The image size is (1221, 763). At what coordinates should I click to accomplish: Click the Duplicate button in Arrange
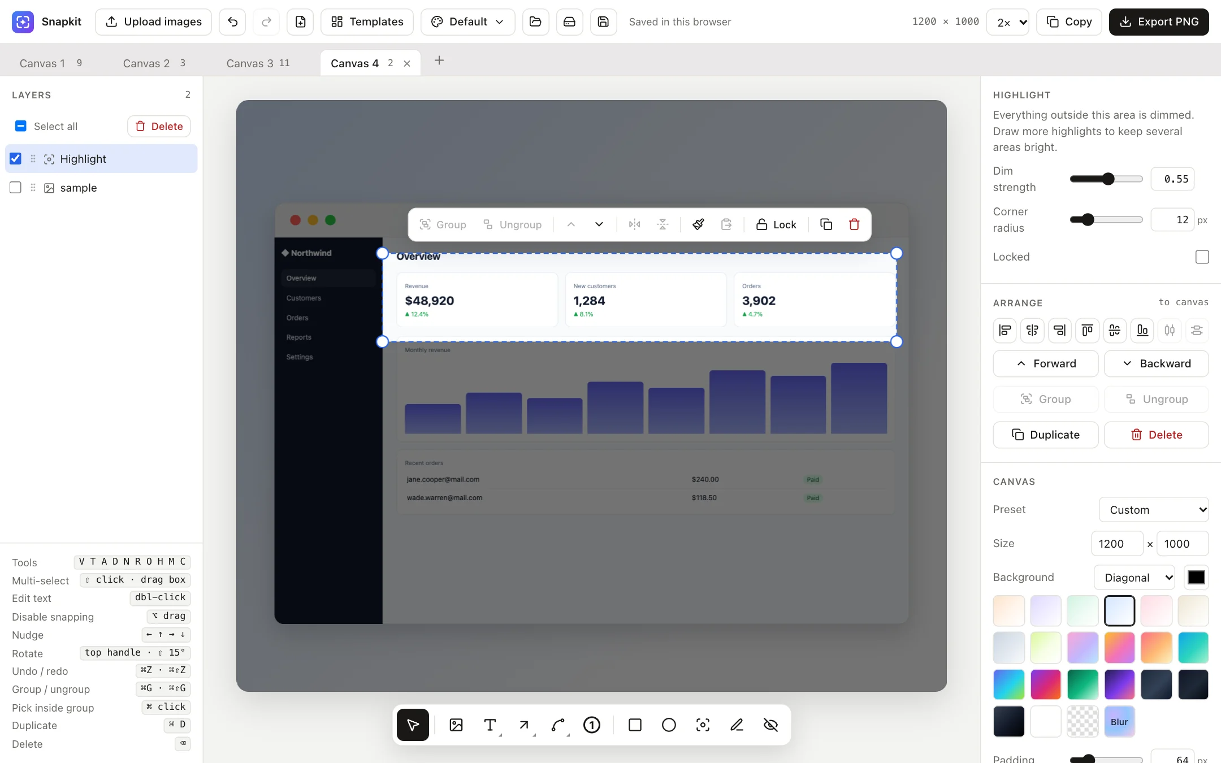tap(1045, 435)
